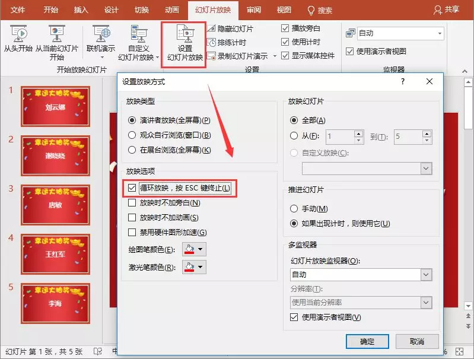Click the Share (共享) person icon

click(x=437, y=10)
